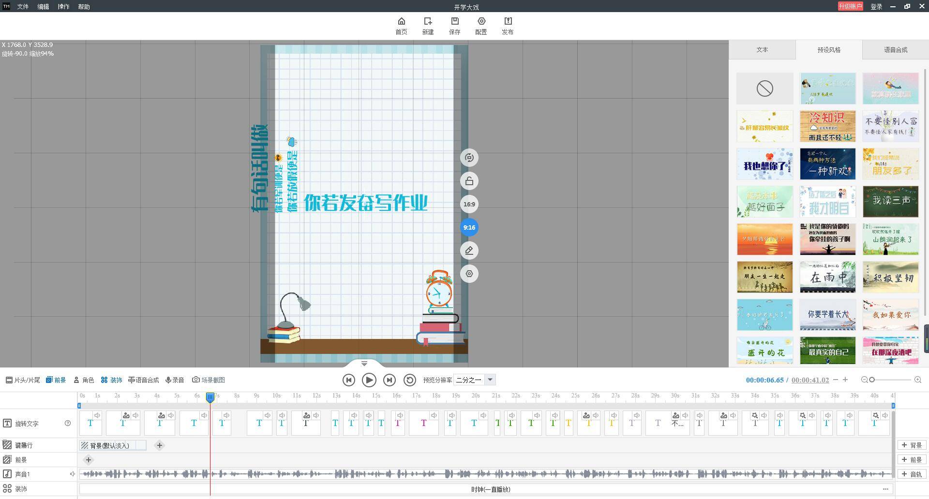
Task: Click the canvas target settings button
Action: pos(469,274)
